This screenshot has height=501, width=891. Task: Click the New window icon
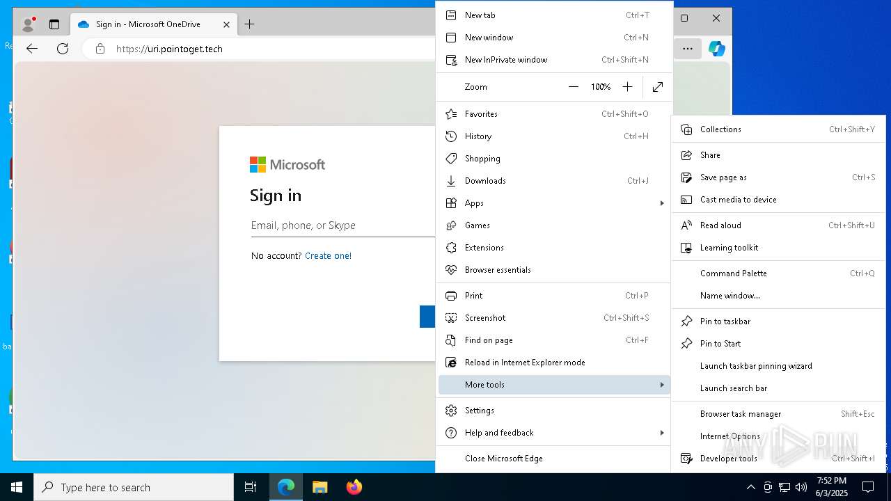[x=451, y=37]
